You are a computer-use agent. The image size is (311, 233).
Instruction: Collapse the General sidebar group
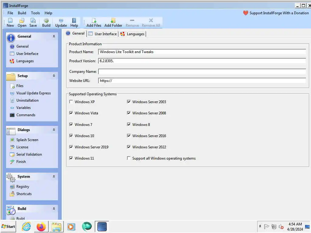tap(54, 36)
